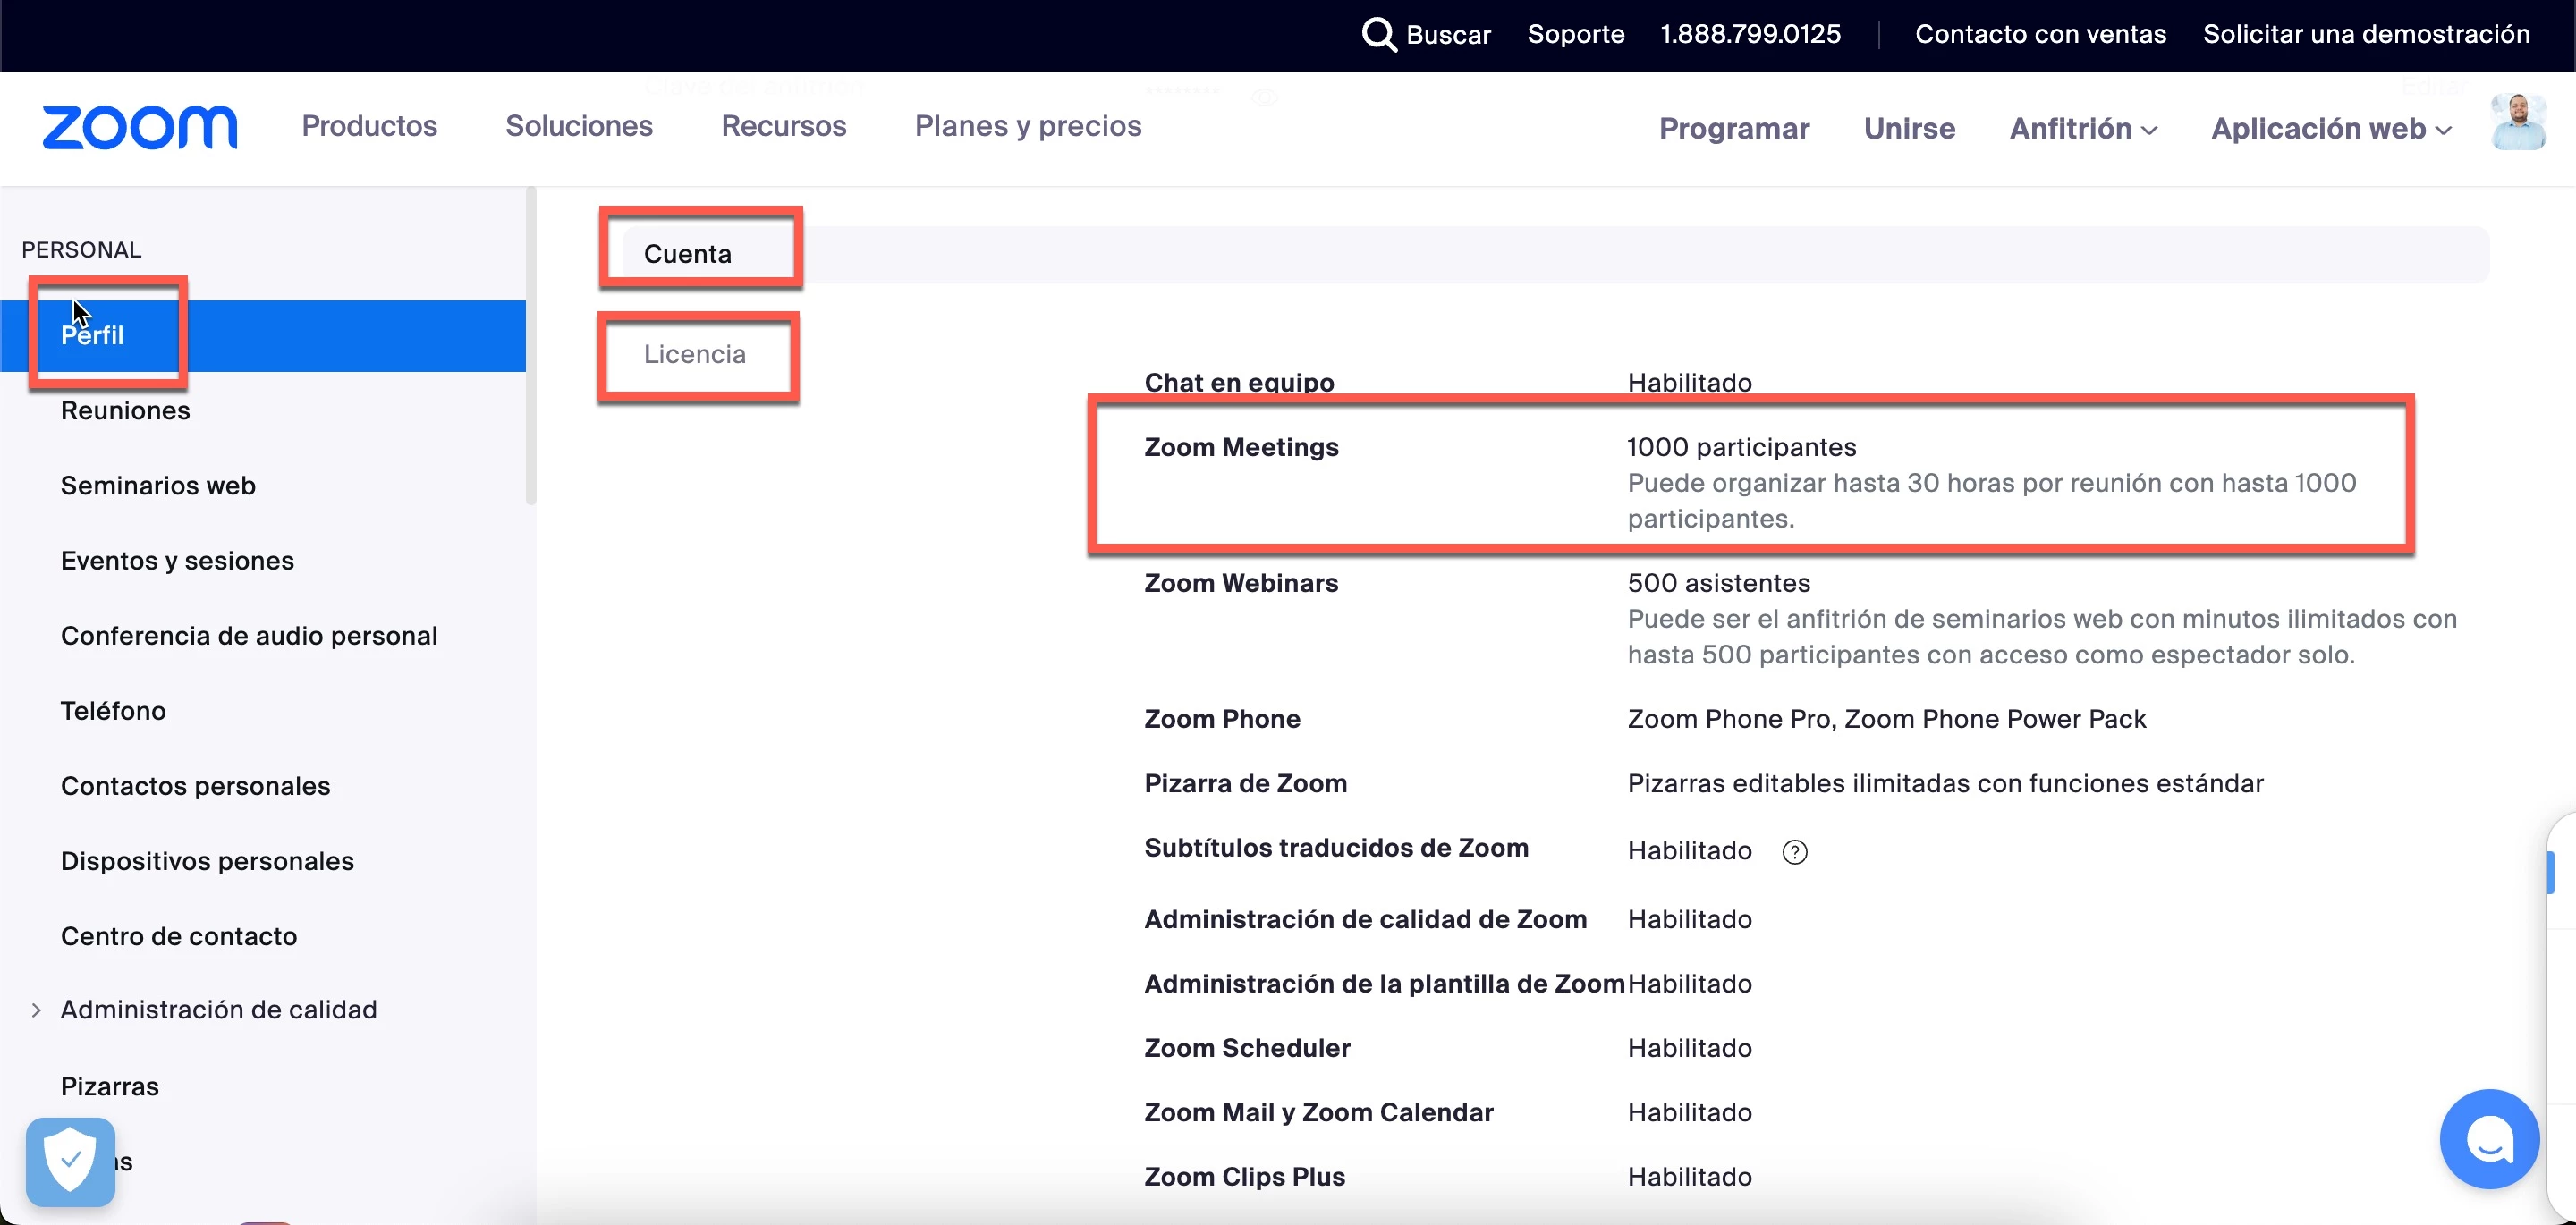Click the Programar link

pos(1733,129)
